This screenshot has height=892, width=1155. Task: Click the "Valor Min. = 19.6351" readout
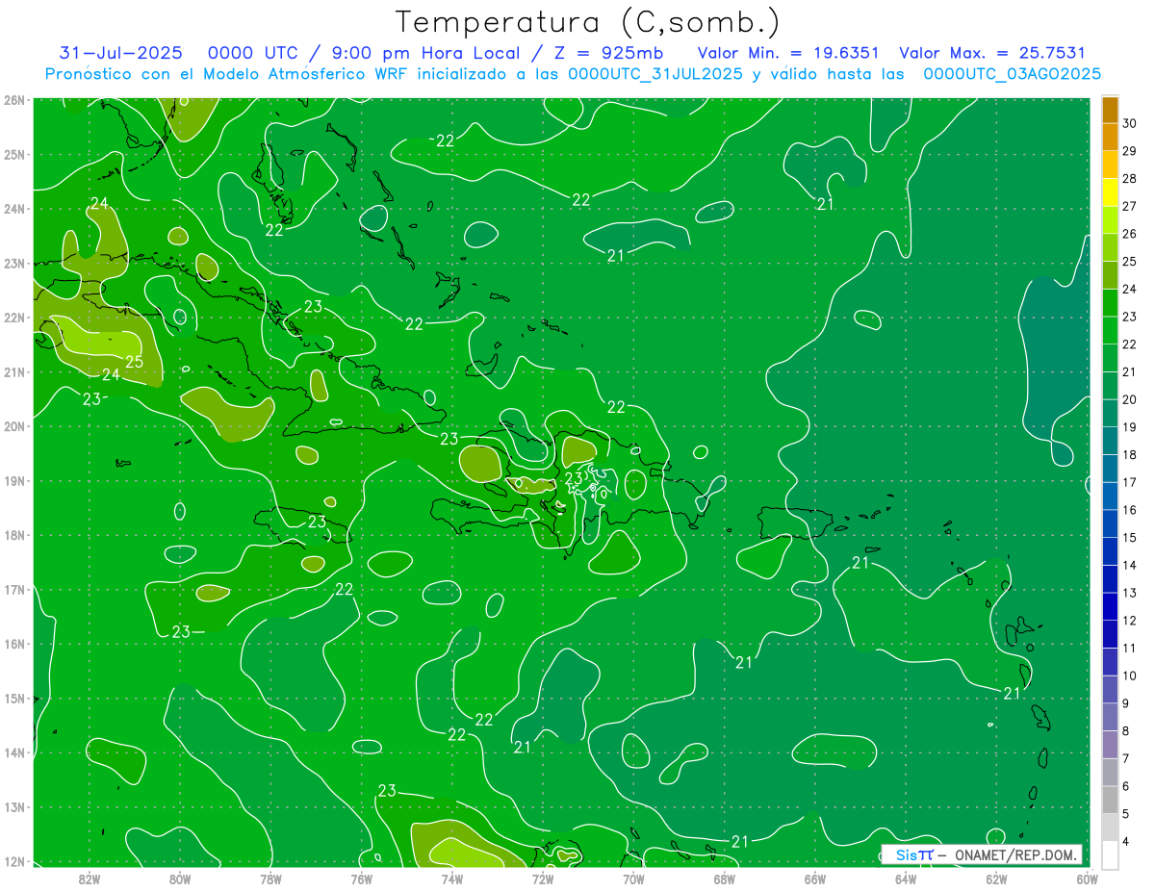click(788, 53)
